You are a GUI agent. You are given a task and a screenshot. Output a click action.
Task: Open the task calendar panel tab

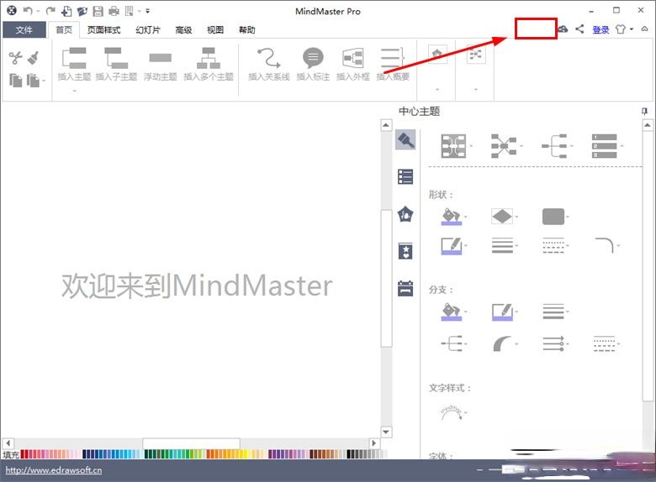coord(405,288)
